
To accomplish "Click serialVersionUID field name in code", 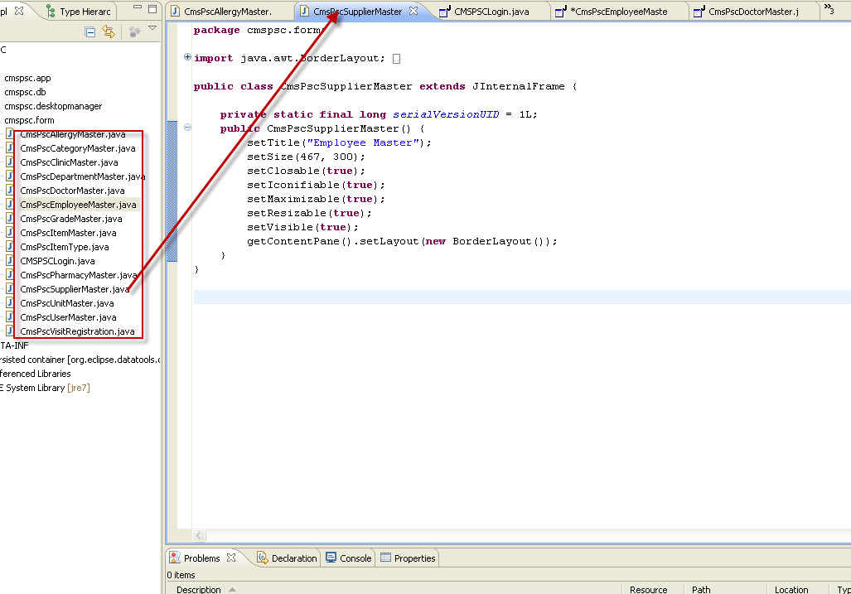I will pos(446,115).
